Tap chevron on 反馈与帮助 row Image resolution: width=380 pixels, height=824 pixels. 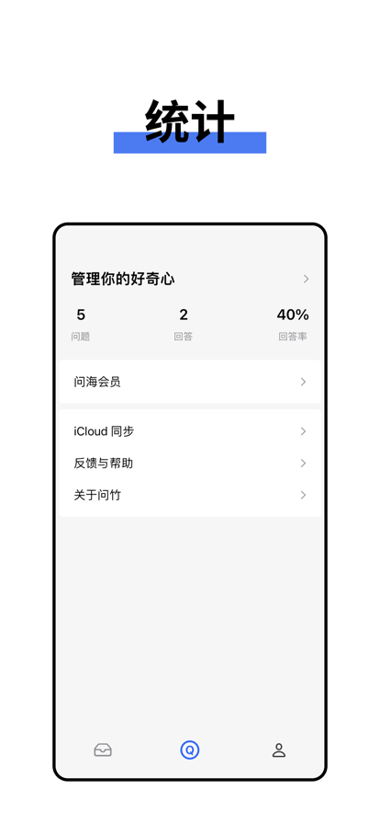tap(303, 463)
